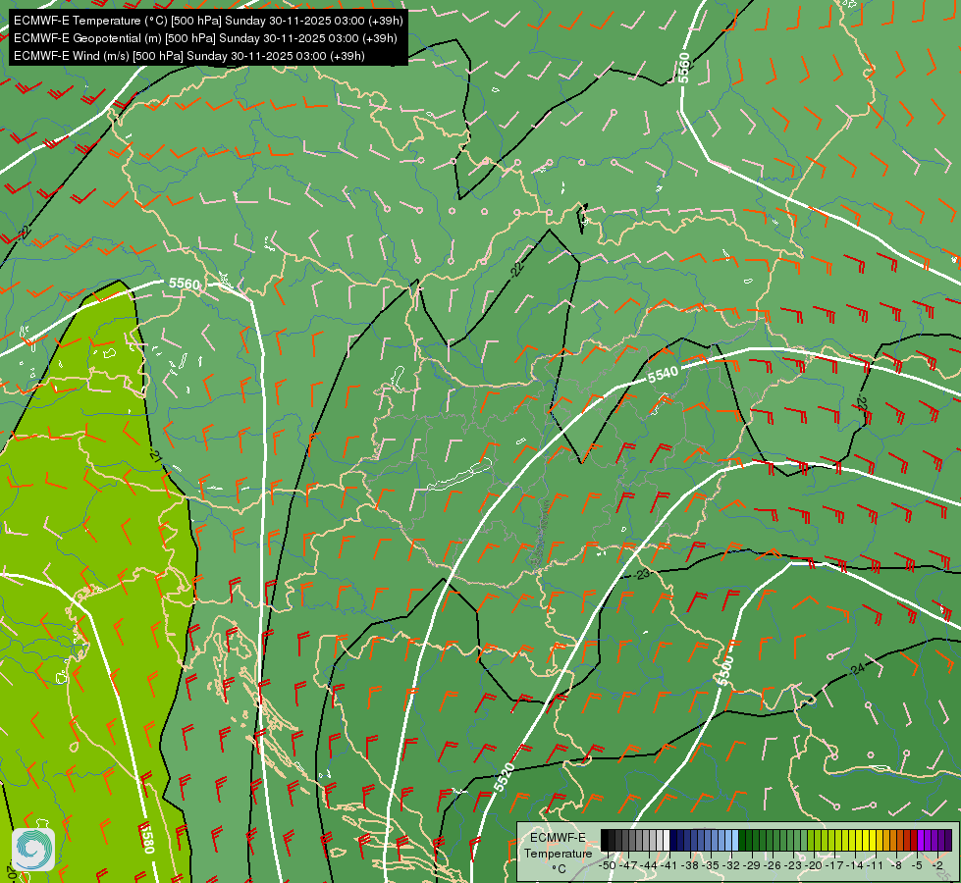Click the swirl logo icon at bottom left

(x=33, y=850)
